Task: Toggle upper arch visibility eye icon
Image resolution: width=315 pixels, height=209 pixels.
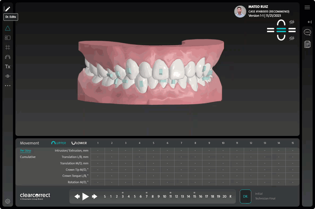Action: (x=292, y=22)
